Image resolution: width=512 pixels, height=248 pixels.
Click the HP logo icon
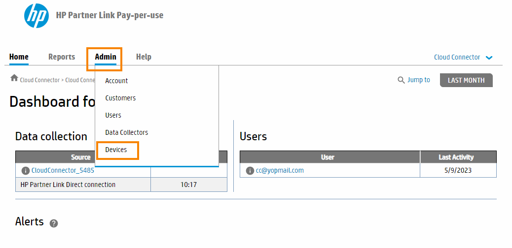pyautogui.click(x=37, y=16)
